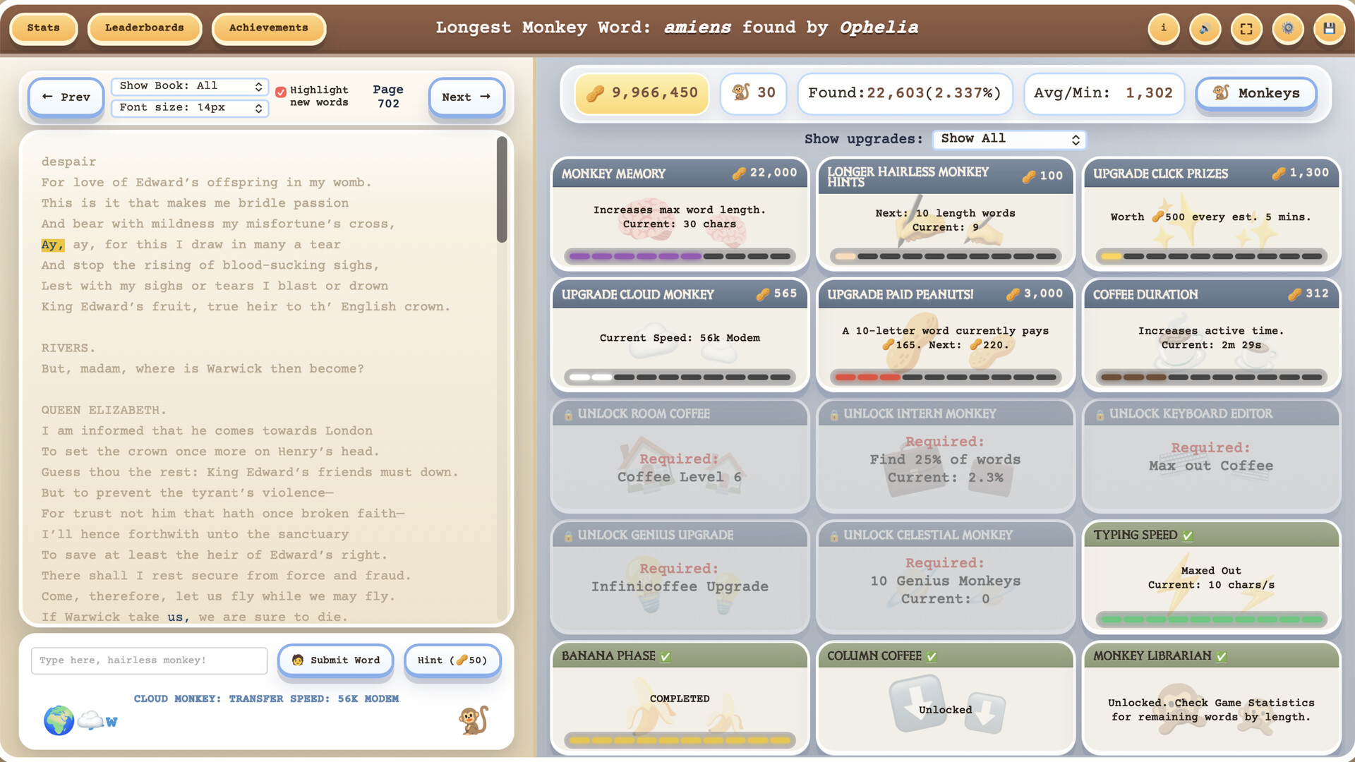Buy a Hint for 50 peanuts

coord(452,660)
